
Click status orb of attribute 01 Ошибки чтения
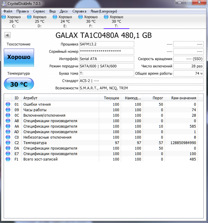point(8,104)
